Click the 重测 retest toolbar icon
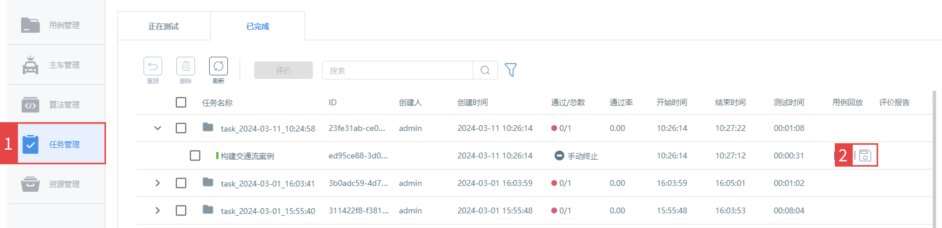This screenshot has width=942, height=228. pos(153,66)
